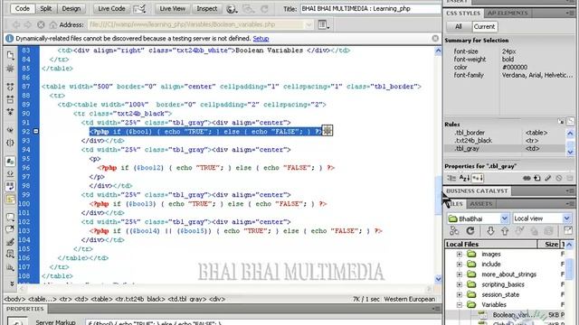Select the Assets panel tab

[480, 204]
